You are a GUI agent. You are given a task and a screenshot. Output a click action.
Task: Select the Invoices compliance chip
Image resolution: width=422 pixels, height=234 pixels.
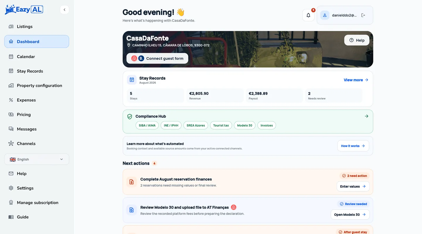click(x=267, y=125)
